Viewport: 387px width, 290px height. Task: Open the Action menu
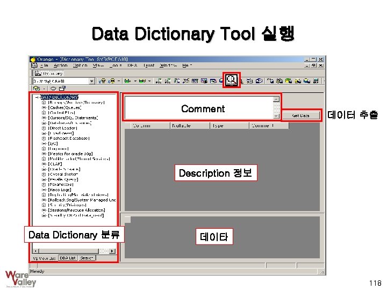click(60, 66)
